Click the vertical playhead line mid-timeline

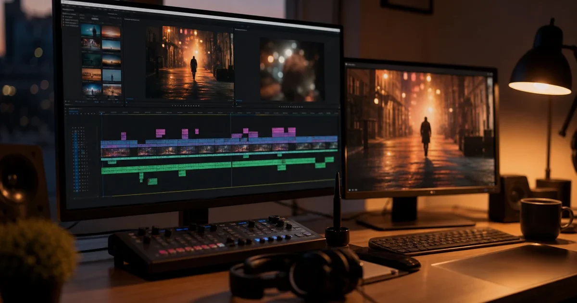pyautogui.click(x=231, y=150)
